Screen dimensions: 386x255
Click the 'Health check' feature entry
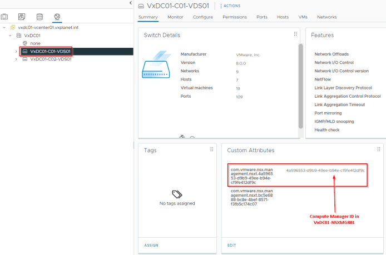(327, 130)
